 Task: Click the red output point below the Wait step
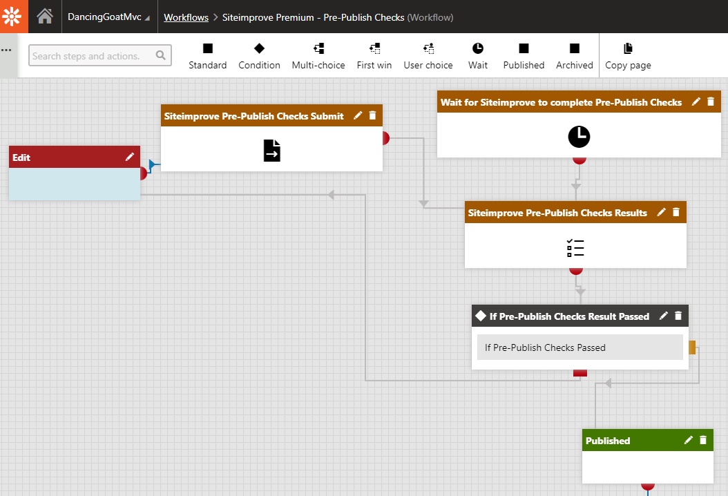pyautogui.click(x=579, y=161)
